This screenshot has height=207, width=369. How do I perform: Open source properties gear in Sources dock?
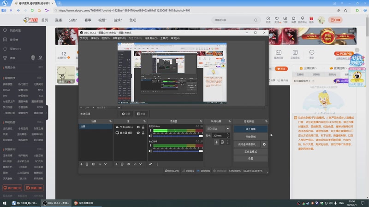129,164
